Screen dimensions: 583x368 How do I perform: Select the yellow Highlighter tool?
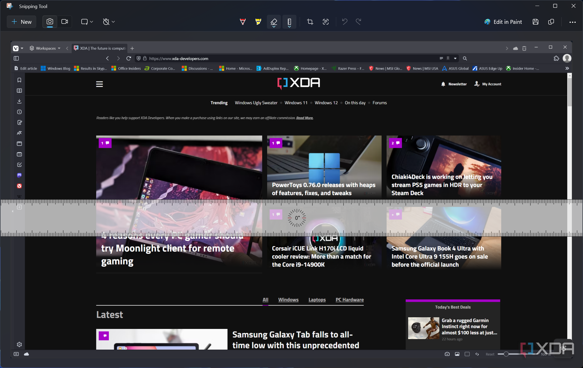[258, 22]
